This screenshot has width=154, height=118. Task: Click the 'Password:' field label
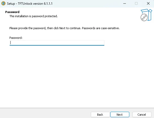point(16,38)
